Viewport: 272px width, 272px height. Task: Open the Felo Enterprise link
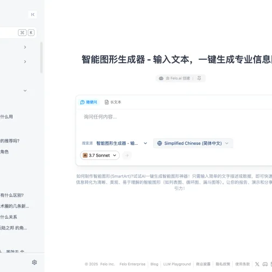click(x=132, y=264)
